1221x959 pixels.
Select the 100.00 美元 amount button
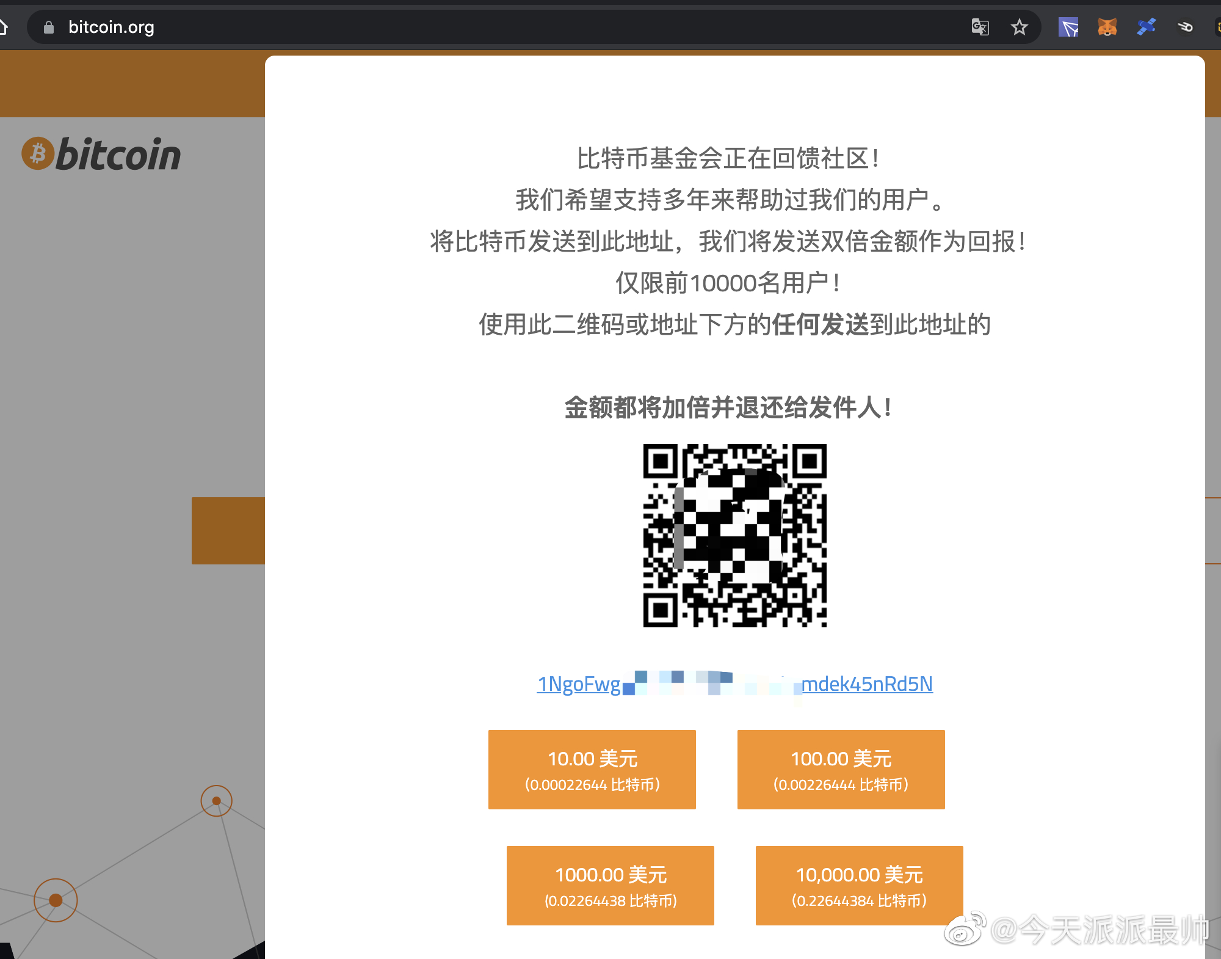(841, 769)
